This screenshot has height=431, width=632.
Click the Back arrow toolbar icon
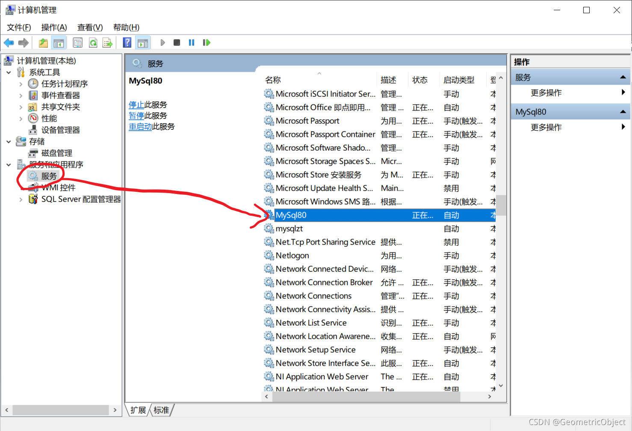click(x=9, y=43)
